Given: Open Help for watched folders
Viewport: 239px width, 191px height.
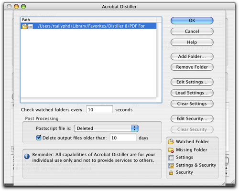Looking at the screenshot, I should pyautogui.click(x=192, y=42).
